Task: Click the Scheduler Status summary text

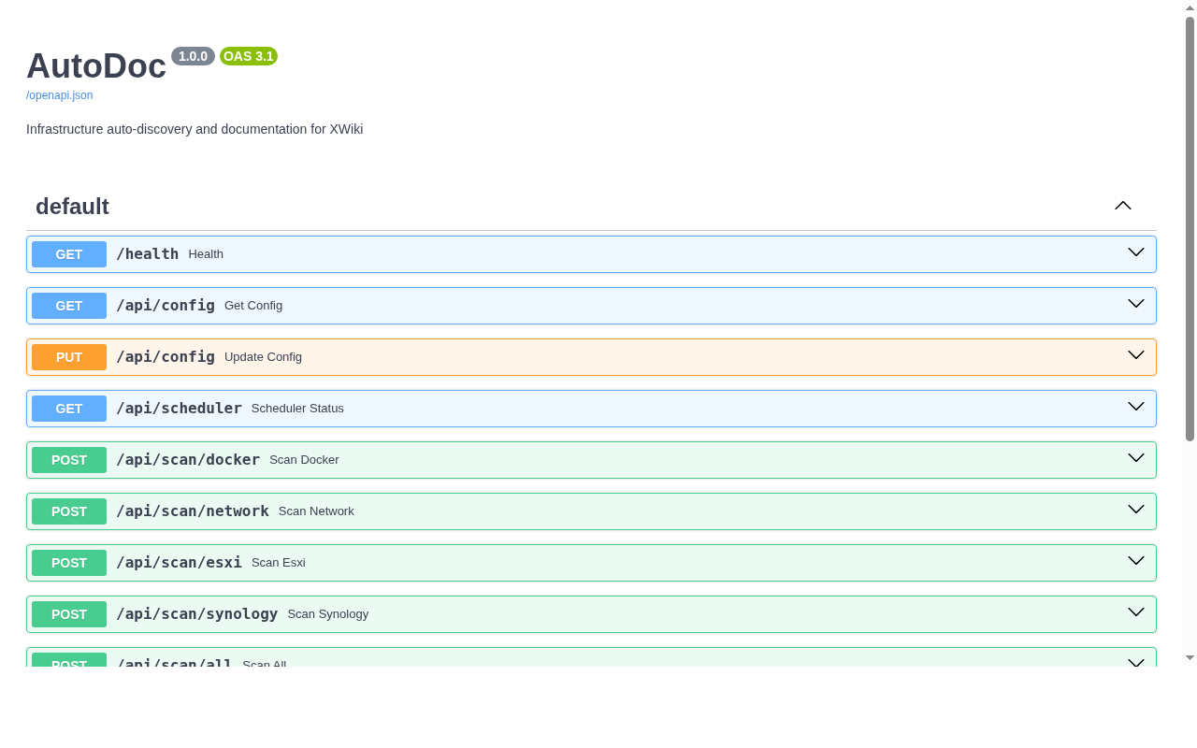Action: coord(297,409)
